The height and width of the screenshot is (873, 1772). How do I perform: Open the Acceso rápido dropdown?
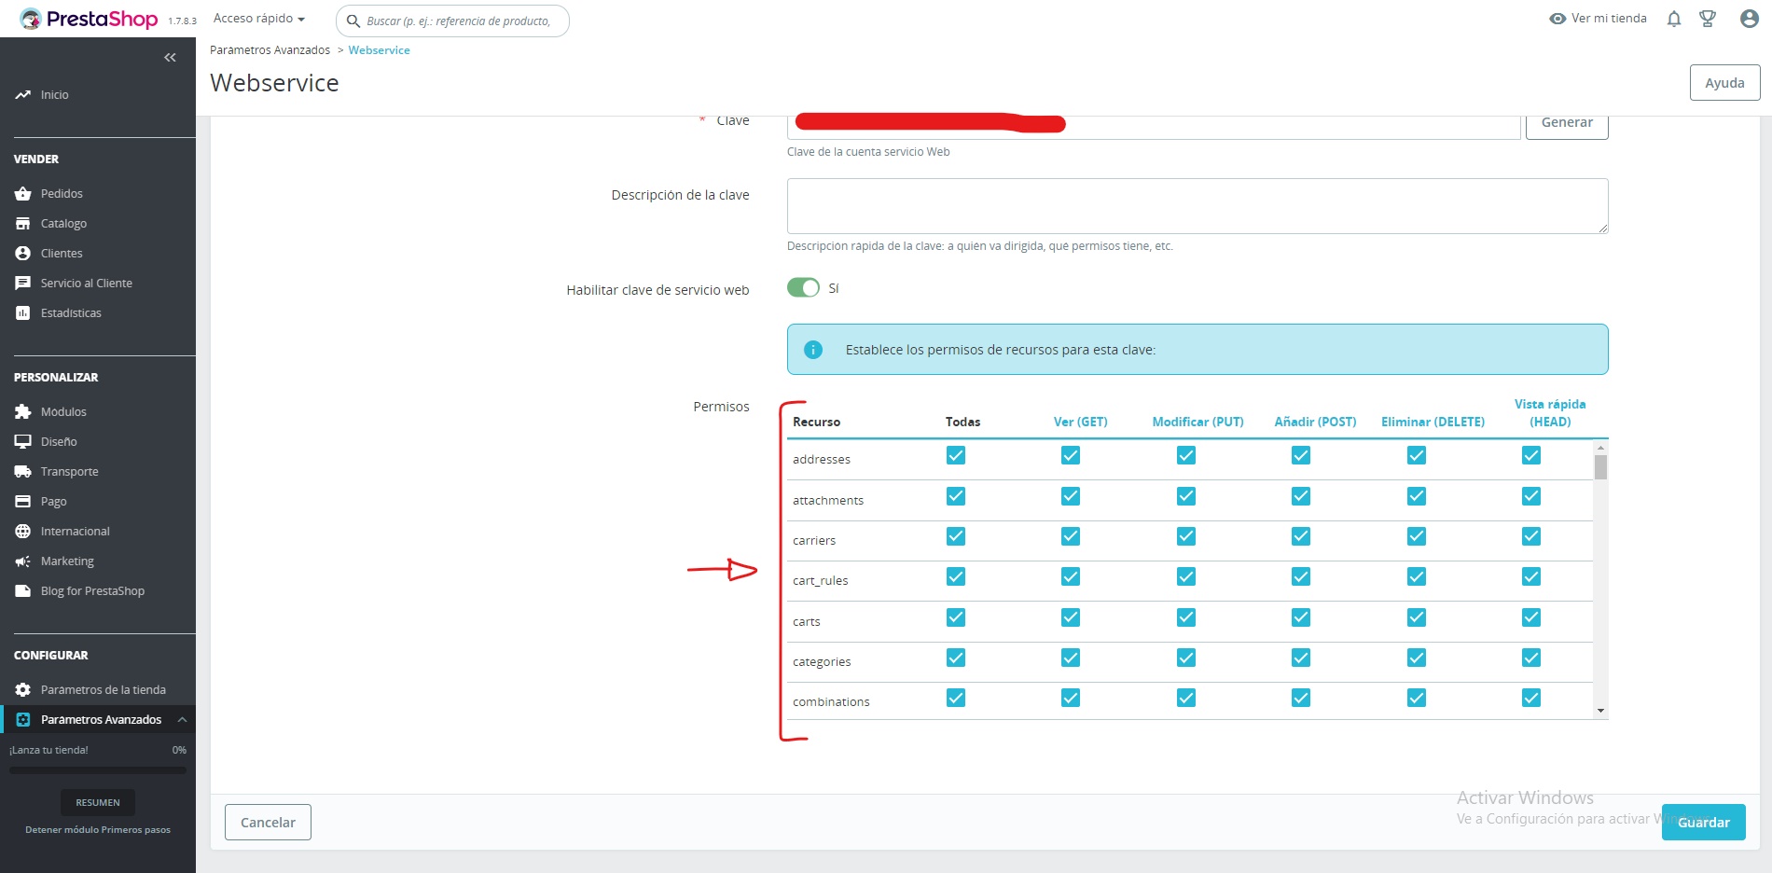259,19
